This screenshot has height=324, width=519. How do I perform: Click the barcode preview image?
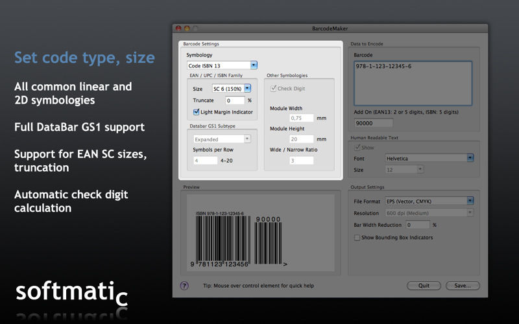(x=261, y=233)
